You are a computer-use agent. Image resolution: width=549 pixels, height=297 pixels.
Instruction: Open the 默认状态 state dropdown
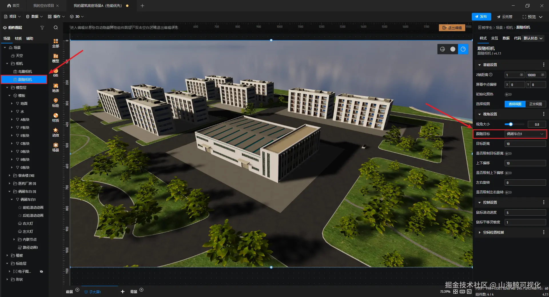pos(533,38)
